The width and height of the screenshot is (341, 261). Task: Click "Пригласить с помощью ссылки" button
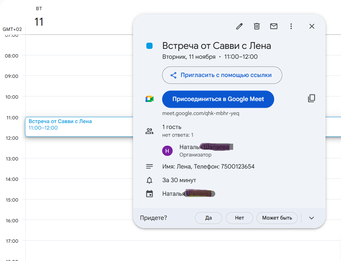(222, 75)
